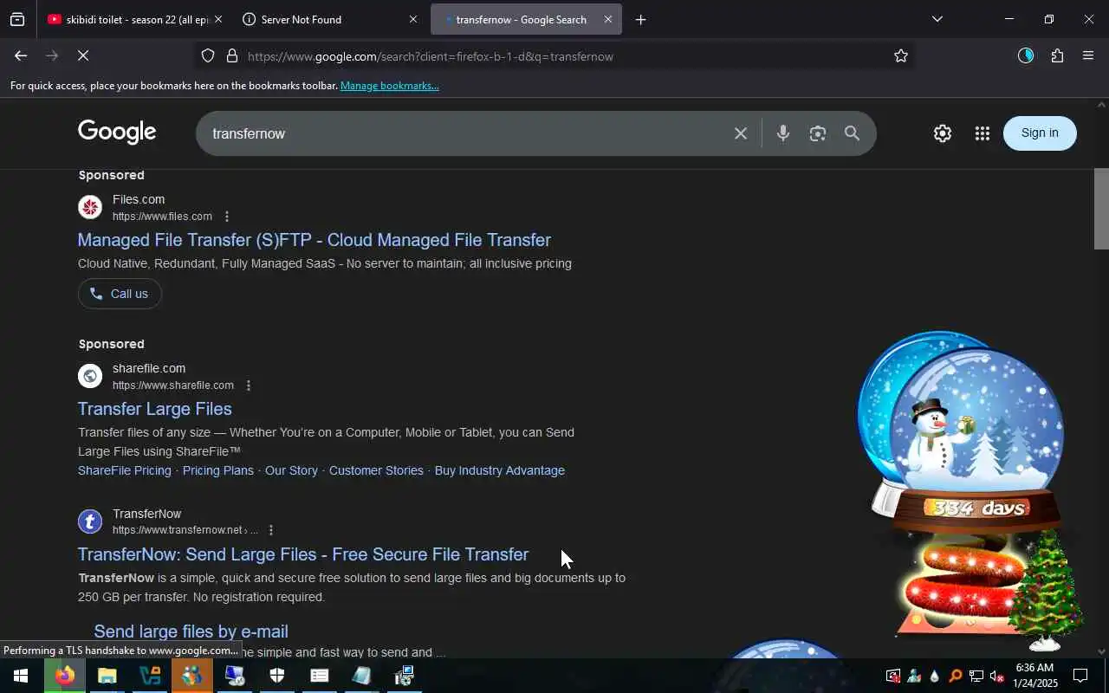This screenshot has width=1109, height=693.
Task: Open Windows Start menu
Action: click(x=21, y=676)
